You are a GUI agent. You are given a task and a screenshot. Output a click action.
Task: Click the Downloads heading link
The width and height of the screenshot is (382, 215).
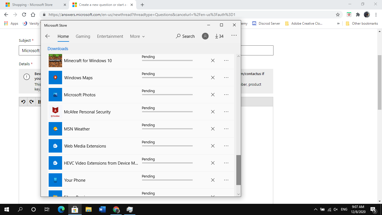click(58, 48)
